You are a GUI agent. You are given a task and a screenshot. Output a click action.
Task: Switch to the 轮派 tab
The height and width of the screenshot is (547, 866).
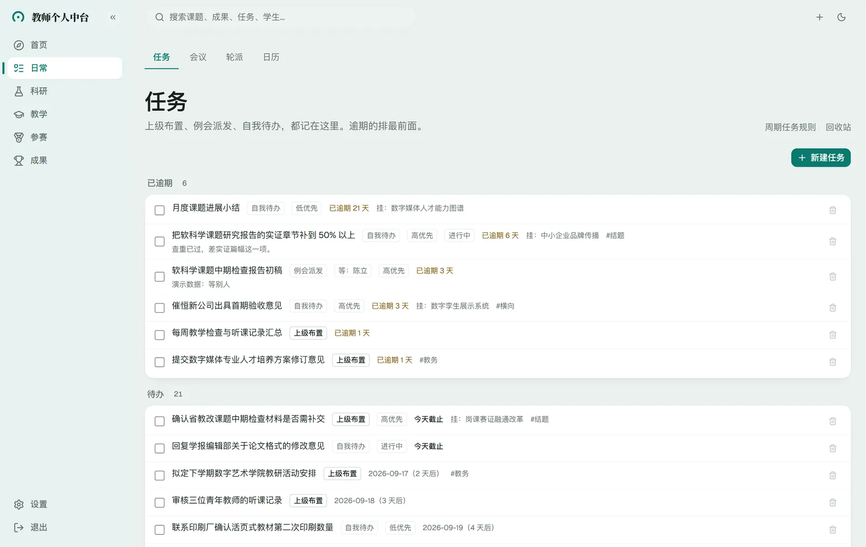(x=234, y=57)
